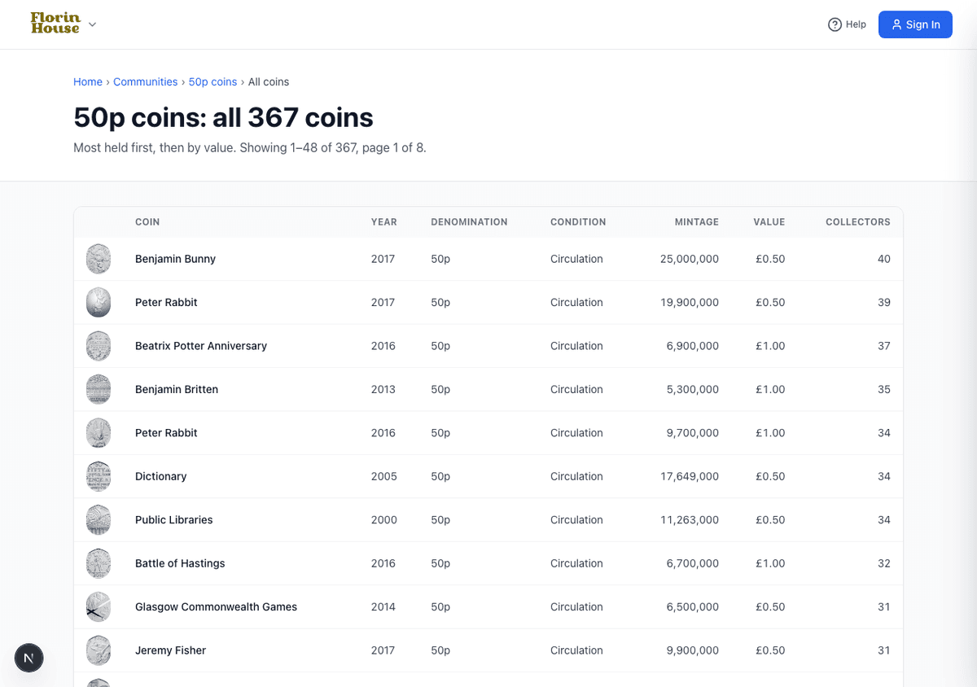Click Benjamin Bunny coin thumbnail

pos(99,259)
